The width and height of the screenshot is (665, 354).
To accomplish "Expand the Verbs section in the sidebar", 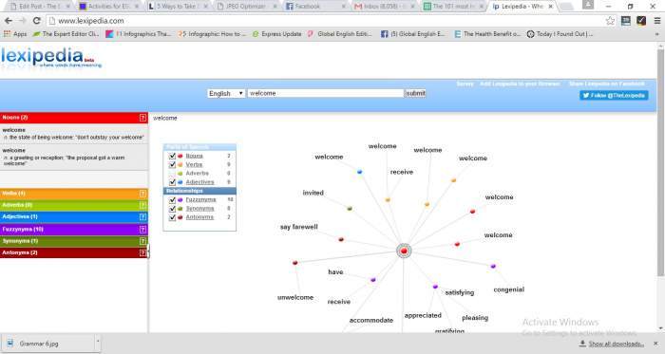I will (x=74, y=194).
